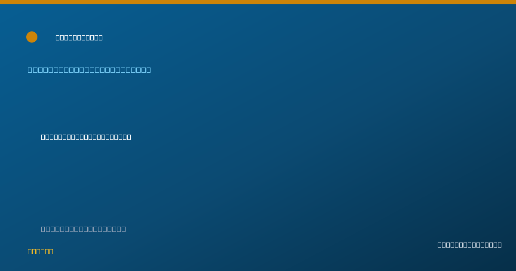The image size is (516, 271).
Task: Select the white text line mid-page
Action: (86, 137)
